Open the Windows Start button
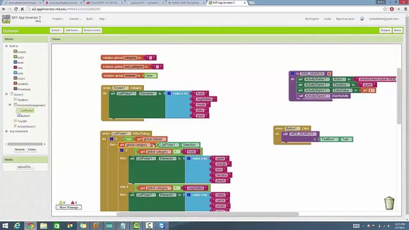 5,226
